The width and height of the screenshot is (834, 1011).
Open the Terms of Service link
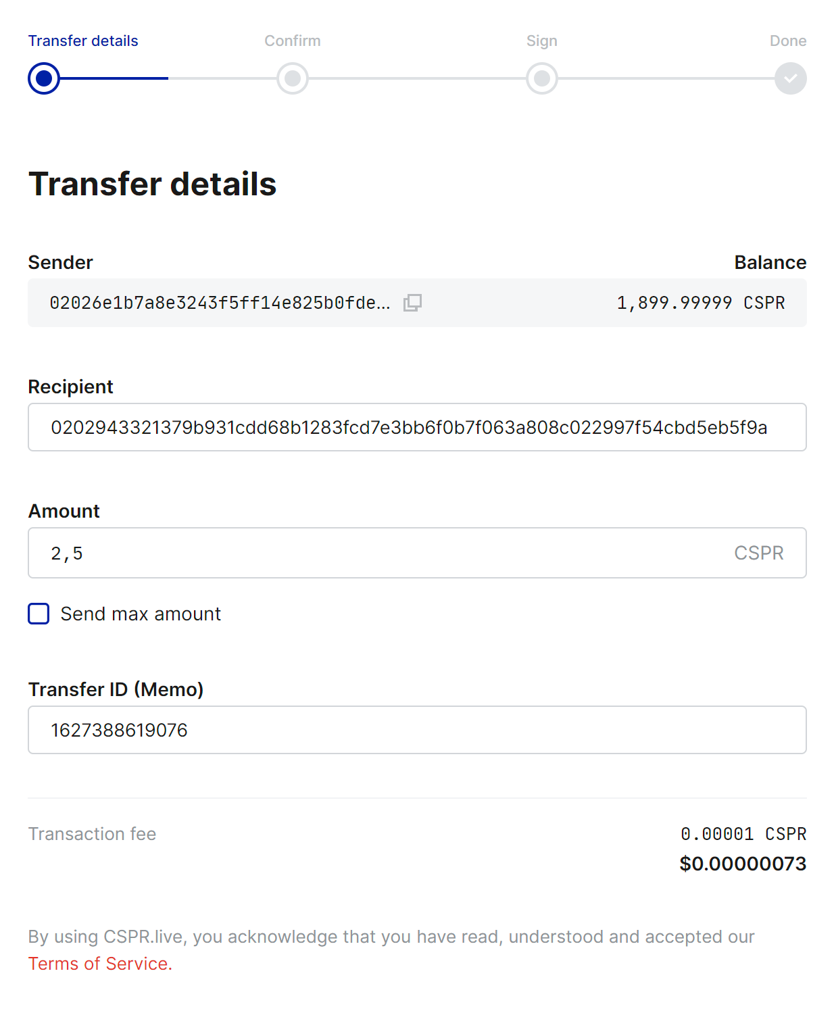point(99,964)
